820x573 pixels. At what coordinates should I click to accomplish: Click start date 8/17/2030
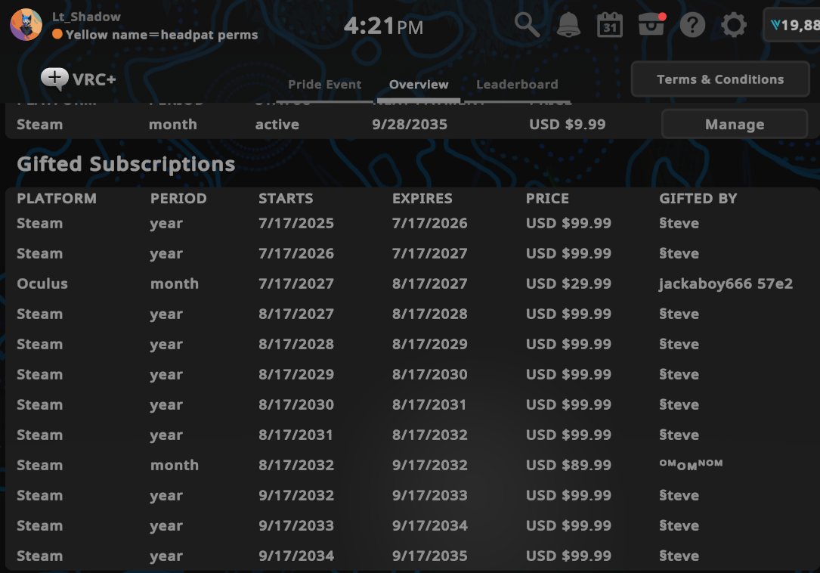click(x=296, y=404)
